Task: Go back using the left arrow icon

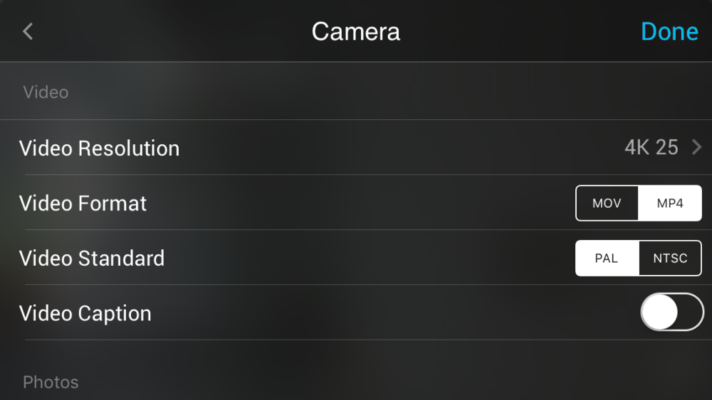Action: (28, 31)
